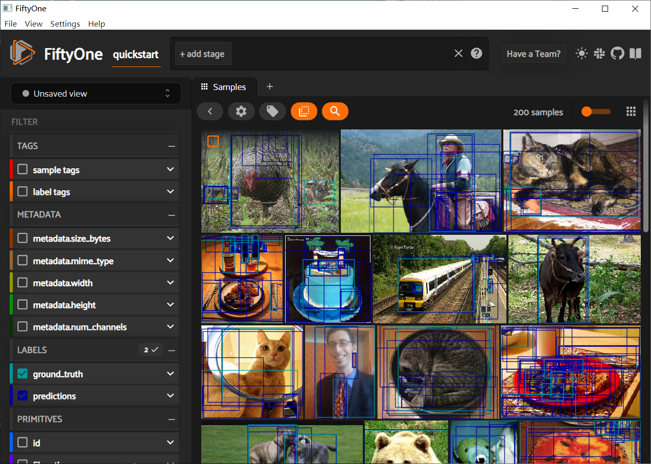Expand the label tags filter chevron

(x=171, y=192)
